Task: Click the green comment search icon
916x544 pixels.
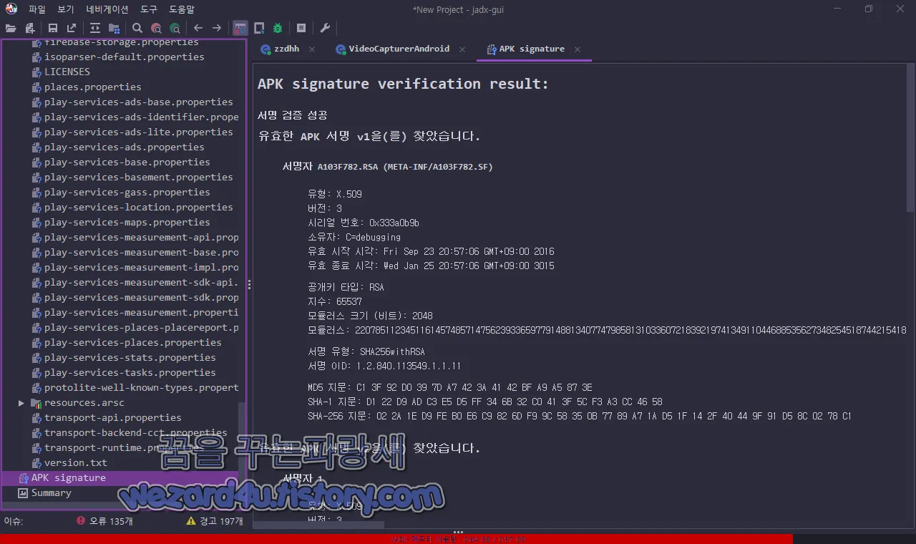Action: (175, 28)
